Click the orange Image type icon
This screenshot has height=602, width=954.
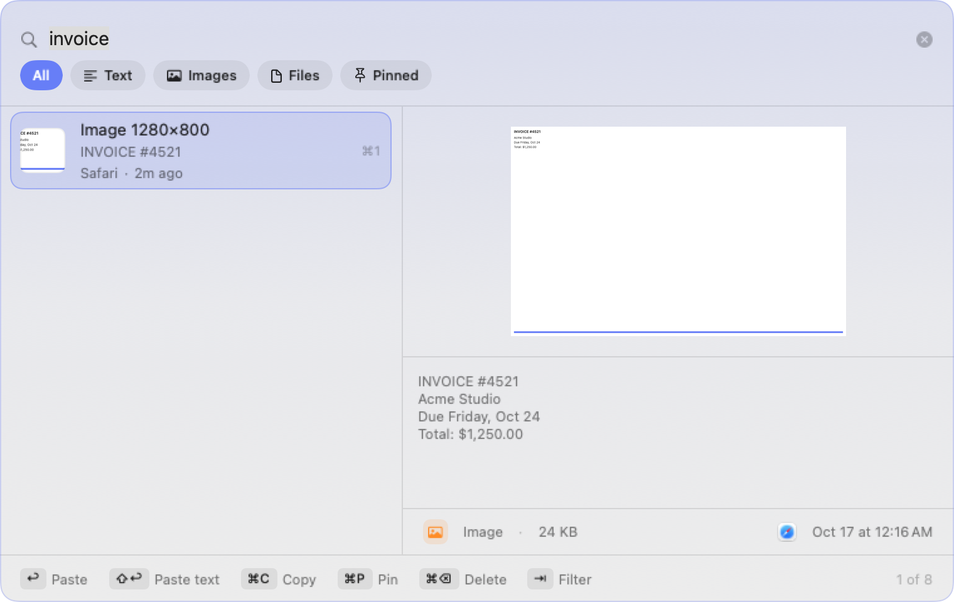(436, 532)
